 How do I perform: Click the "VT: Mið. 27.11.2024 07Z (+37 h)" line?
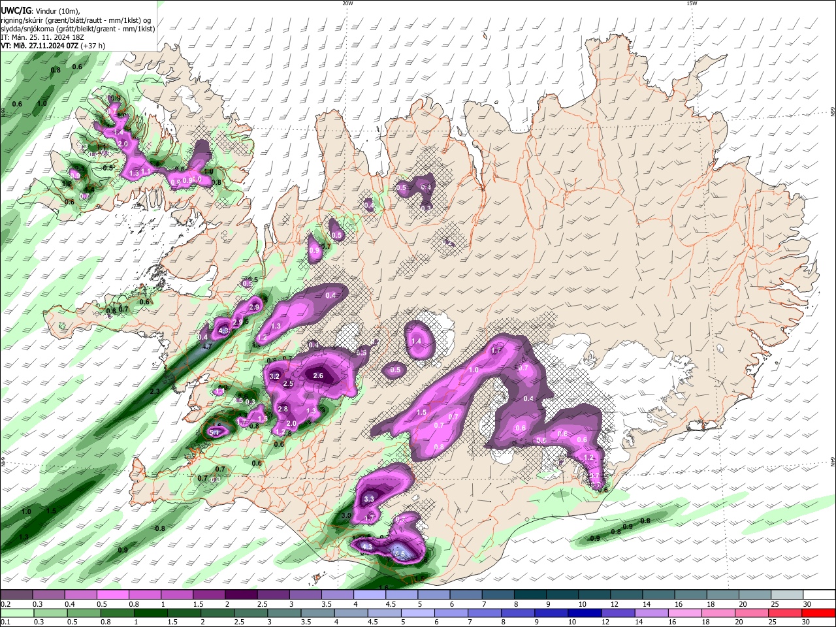54,46
